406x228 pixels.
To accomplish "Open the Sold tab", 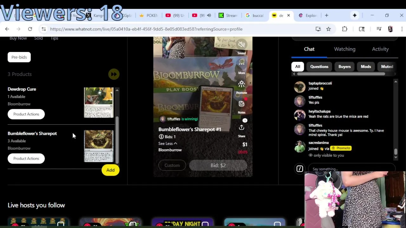I will pyautogui.click(x=38, y=38).
